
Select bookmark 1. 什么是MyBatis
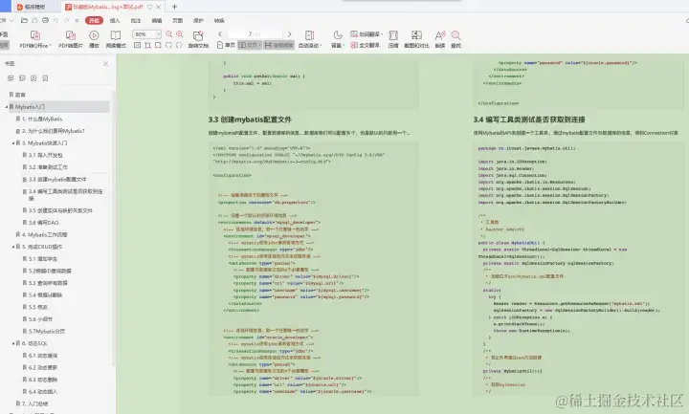[x=42, y=119]
